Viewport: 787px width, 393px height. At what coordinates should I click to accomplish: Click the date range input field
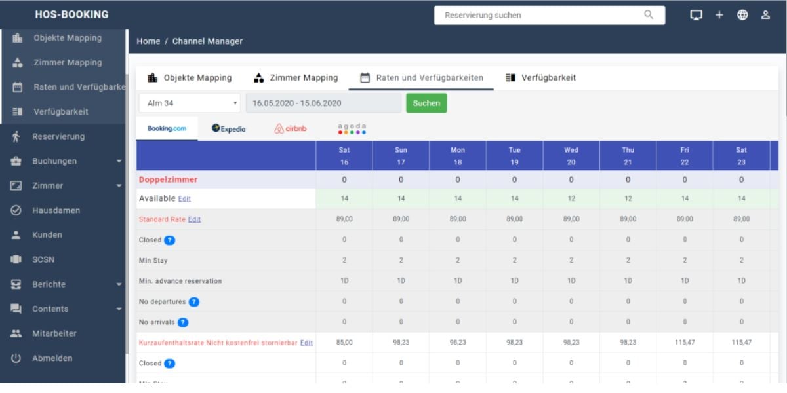tap(323, 103)
